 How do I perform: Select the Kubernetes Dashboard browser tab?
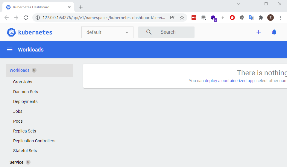coord(38,7)
